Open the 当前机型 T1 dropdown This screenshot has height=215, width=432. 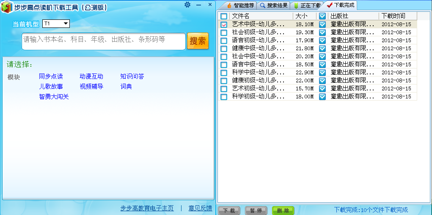[56, 24]
